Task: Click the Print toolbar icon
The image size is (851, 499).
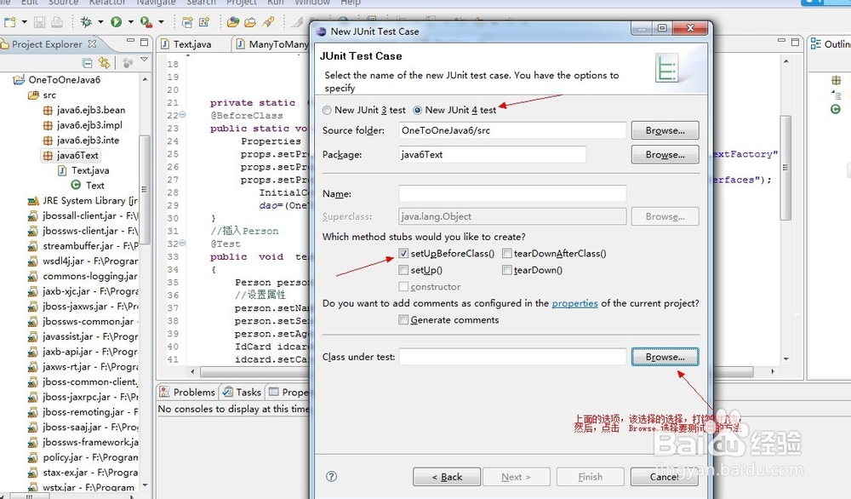Action: point(57,22)
